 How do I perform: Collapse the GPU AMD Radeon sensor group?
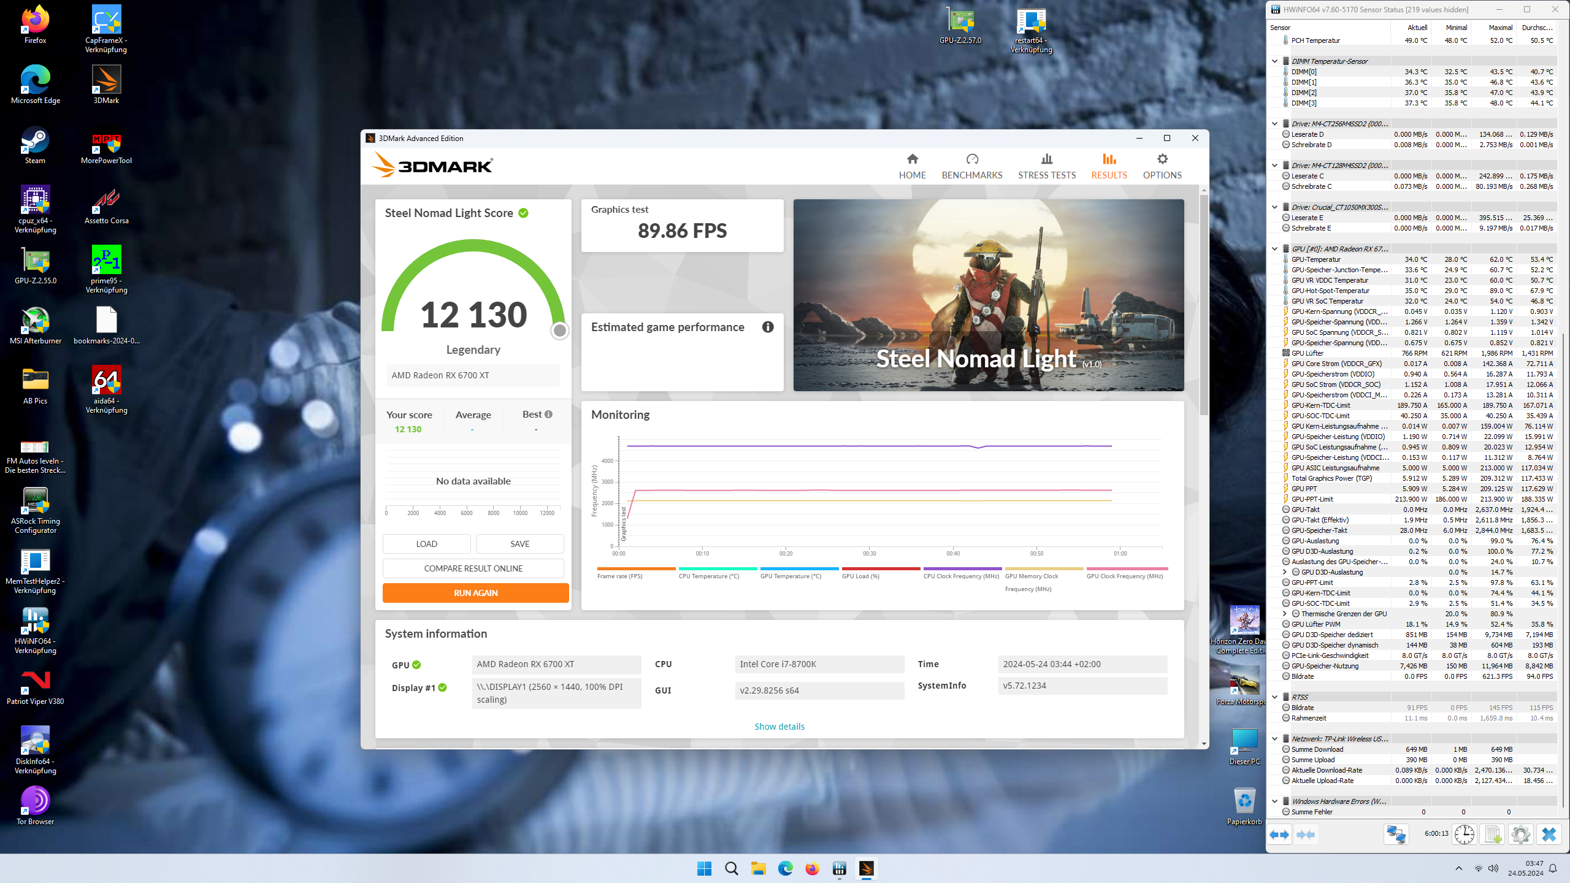[x=1274, y=249]
